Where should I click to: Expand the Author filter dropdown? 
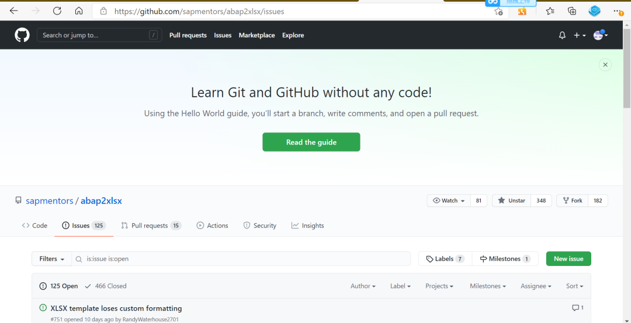click(363, 286)
